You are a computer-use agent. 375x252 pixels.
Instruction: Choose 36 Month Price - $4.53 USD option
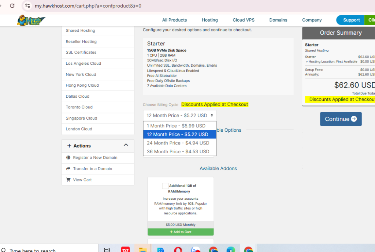[179, 151]
